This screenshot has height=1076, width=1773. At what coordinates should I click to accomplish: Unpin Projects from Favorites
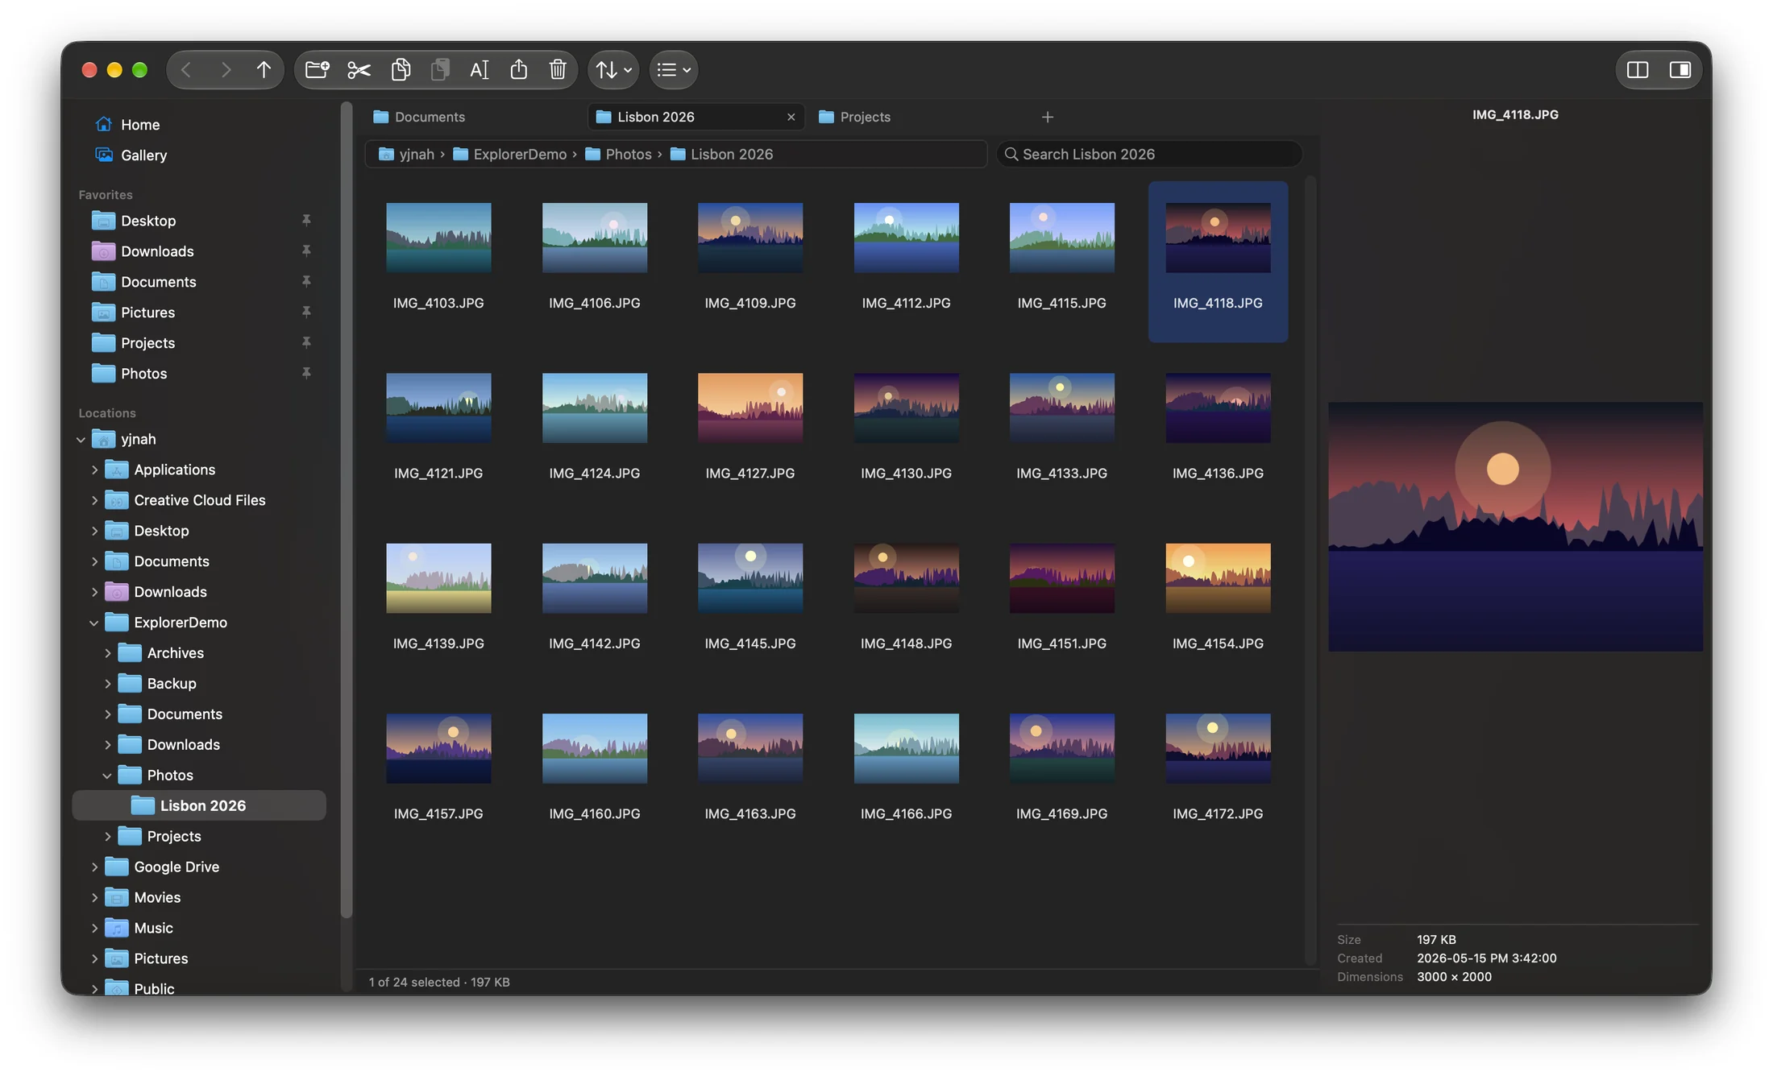(x=306, y=343)
